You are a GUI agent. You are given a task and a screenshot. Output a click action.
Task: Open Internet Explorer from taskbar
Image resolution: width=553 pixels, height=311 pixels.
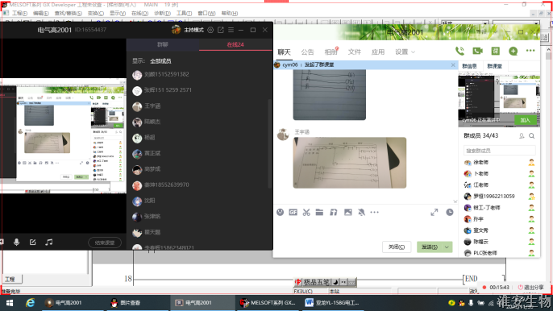30,303
